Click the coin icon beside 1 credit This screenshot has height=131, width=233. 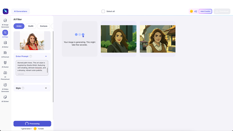tap(35, 129)
